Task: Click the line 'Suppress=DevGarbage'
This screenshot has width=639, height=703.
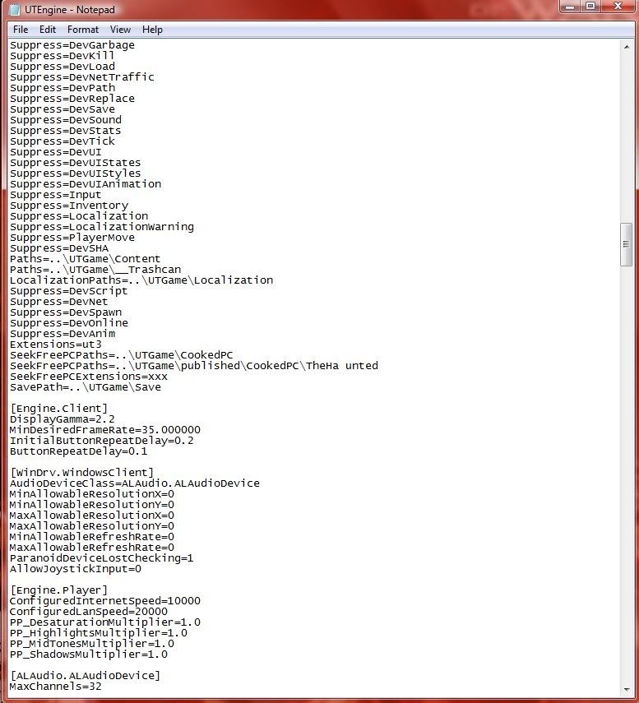Action: click(72, 45)
